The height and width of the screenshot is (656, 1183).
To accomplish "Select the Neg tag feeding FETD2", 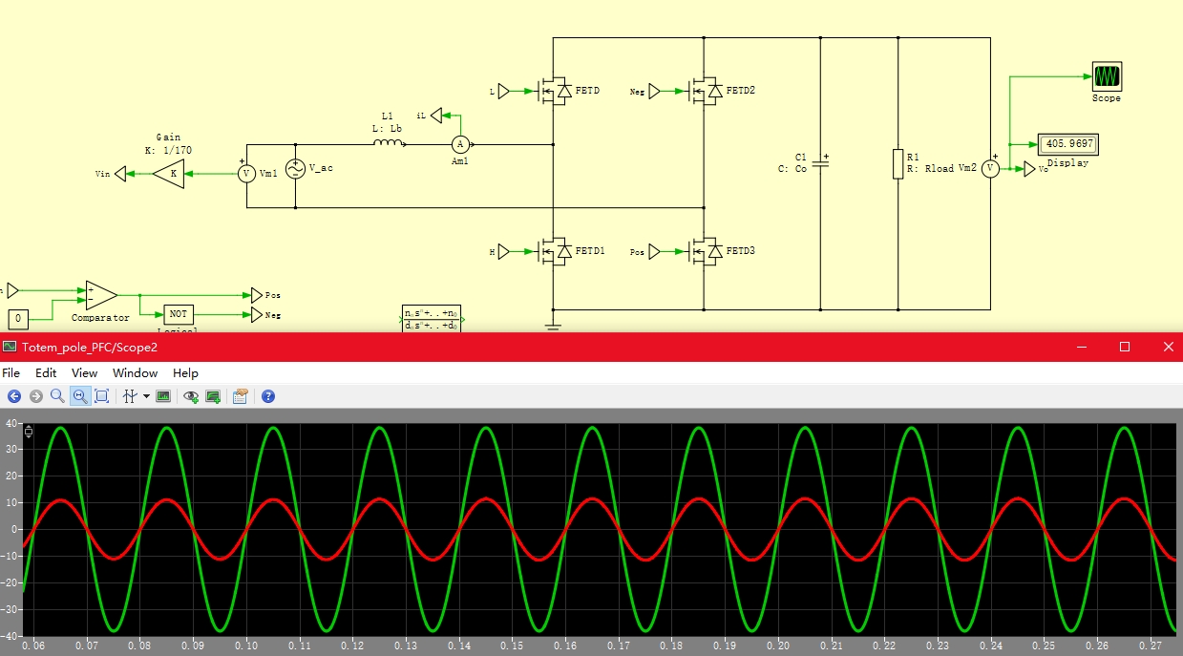I will (655, 91).
